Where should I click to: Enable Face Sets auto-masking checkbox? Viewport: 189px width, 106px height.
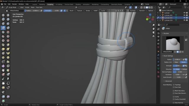(174, 87)
